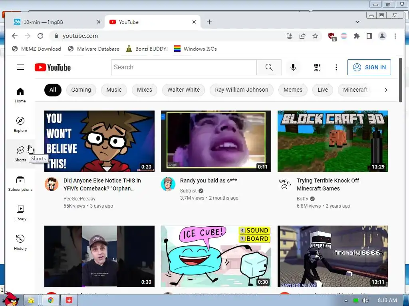
Task: Click the share page icon in address bar
Action: pos(302,36)
